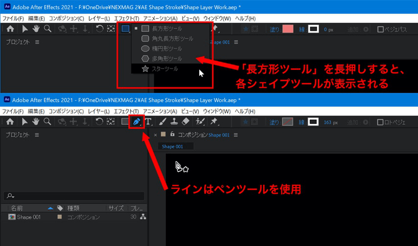This screenshot has height=246, width=418.
Task: Click the Home icon in the upper window toolbar
Action: (x=10, y=29)
